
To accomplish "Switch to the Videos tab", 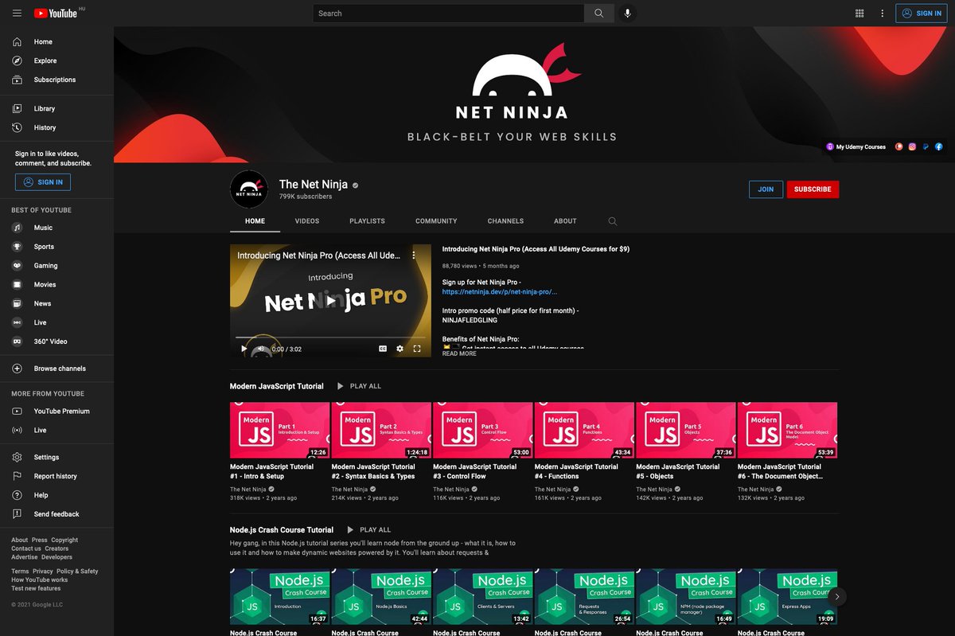I will pyautogui.click(x=307, y=221).
